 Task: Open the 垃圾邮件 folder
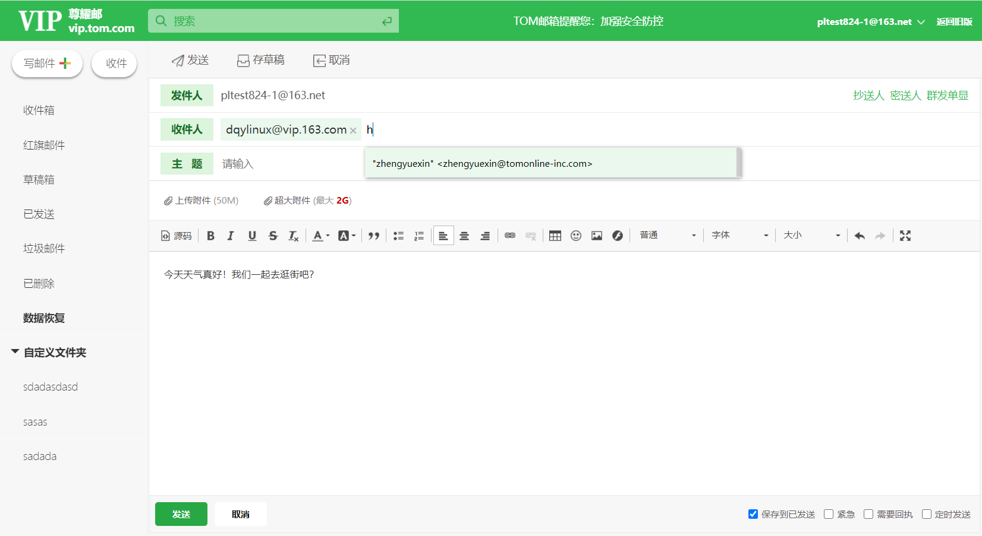coord(42,248)
